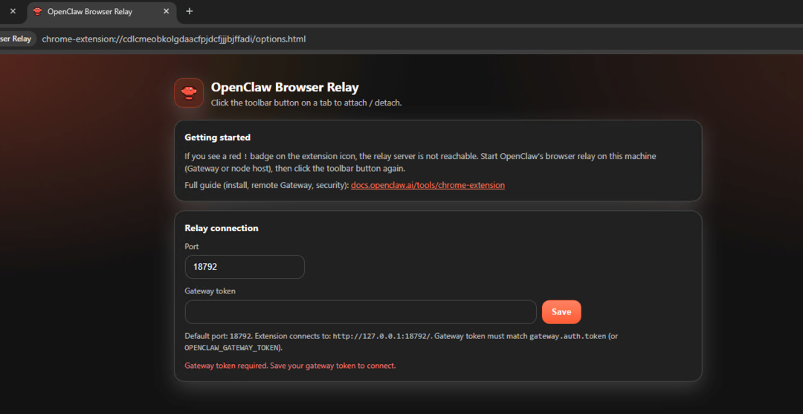Viewport: 803px width, 414px height.
Task: Click the http://127.0.0.1:18792/ address text
Action: coord(383,336)
